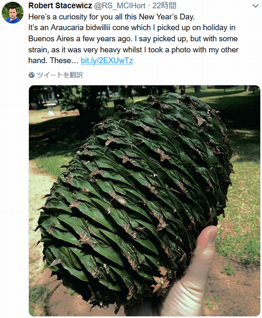Viewport: 262px width, 318px height.
Task: Open the tweet options chevron menu
Action: tap(255, 6)
